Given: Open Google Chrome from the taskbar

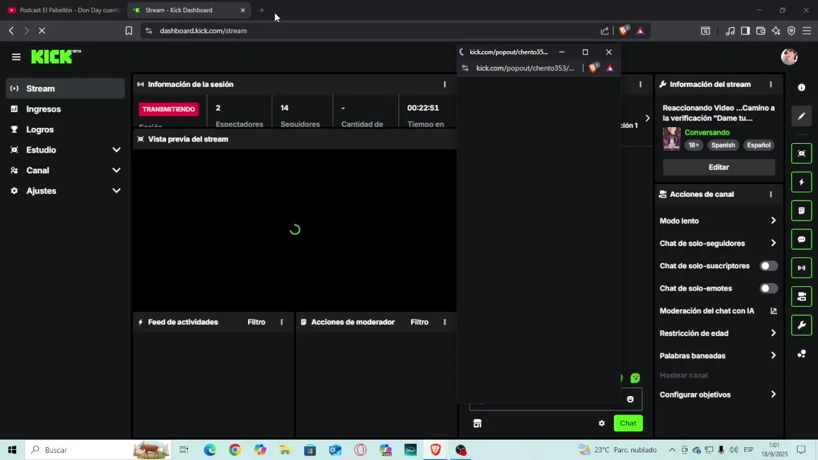Looking at the screenshot, I should [235, 450].
